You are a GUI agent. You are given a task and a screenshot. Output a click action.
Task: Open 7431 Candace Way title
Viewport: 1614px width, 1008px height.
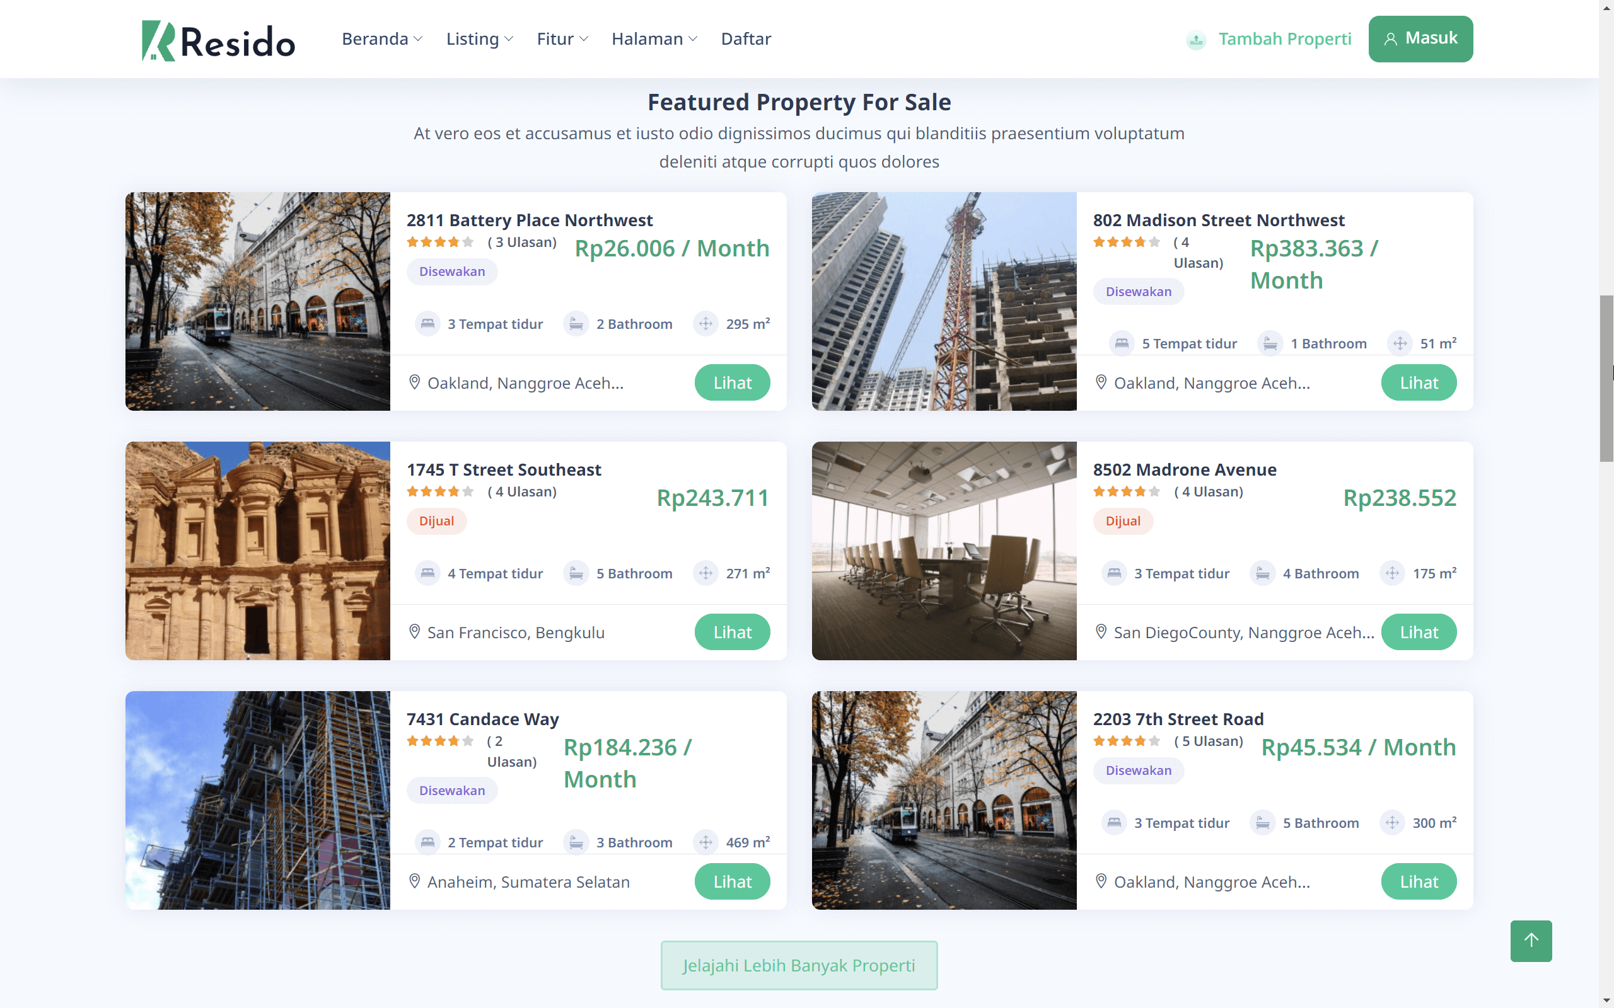tap(482, 719)
